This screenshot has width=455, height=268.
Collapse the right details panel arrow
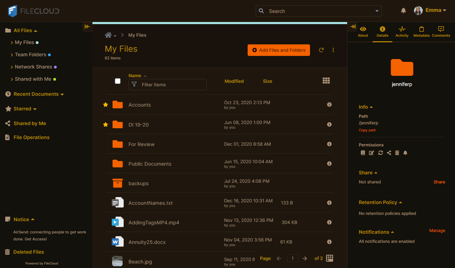point(353,27)
